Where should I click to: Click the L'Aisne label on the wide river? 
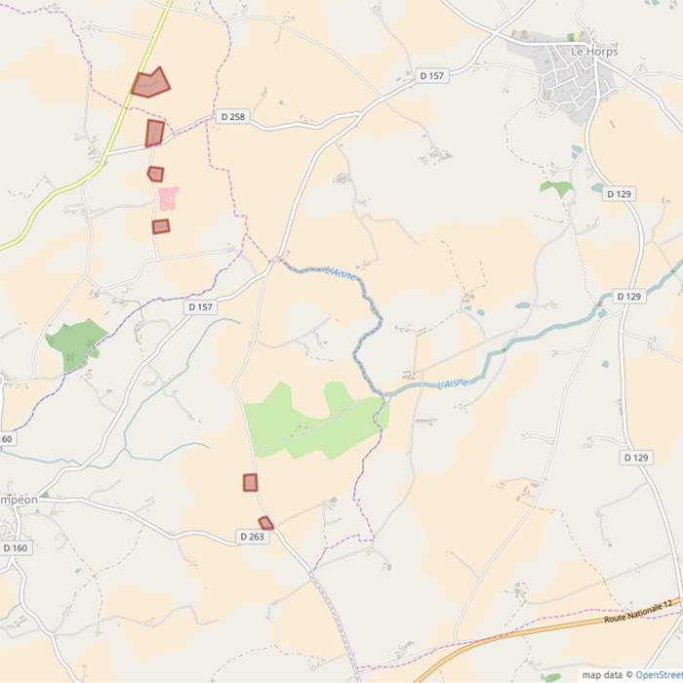tap(453, 383)
